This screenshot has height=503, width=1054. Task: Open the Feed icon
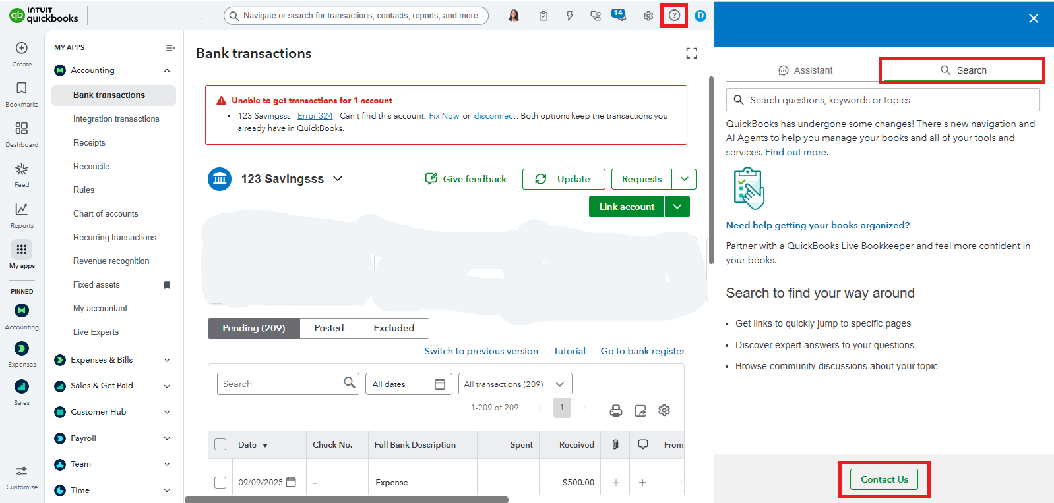click(x=22, y=169)
